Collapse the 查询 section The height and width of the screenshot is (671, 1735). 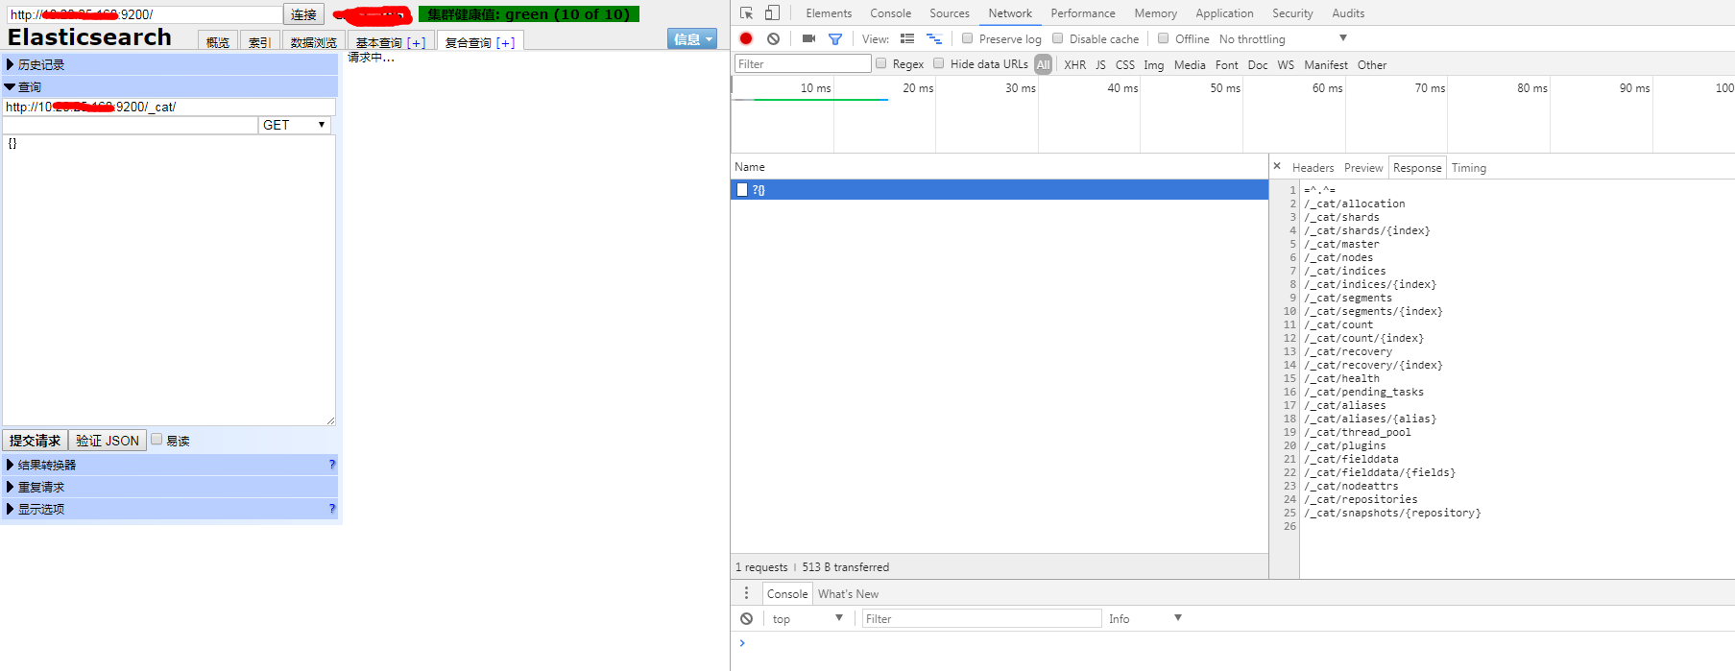point(170,86)
